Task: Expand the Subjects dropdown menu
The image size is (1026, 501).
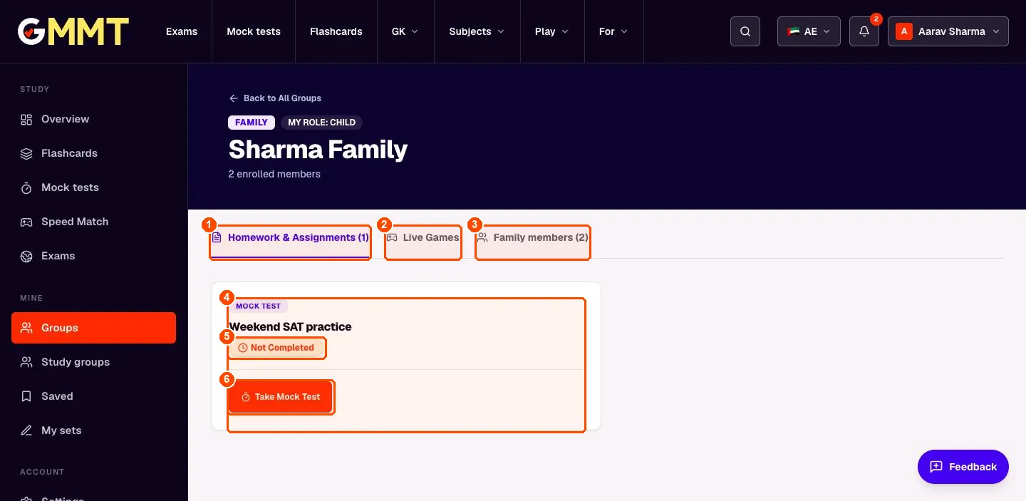Action: [x=477, y=31]
